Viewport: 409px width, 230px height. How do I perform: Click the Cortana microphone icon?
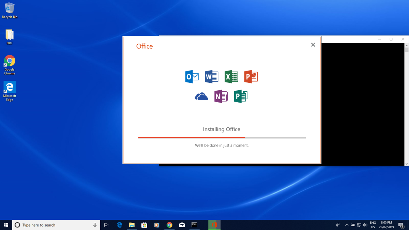tap(94, 225)
